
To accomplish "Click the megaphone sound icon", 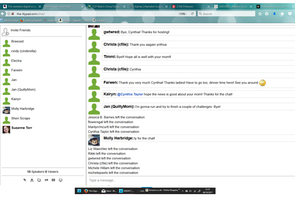I will pos(46,180).
